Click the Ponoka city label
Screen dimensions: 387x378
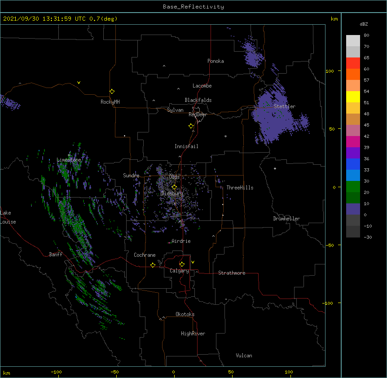[215, 61]
